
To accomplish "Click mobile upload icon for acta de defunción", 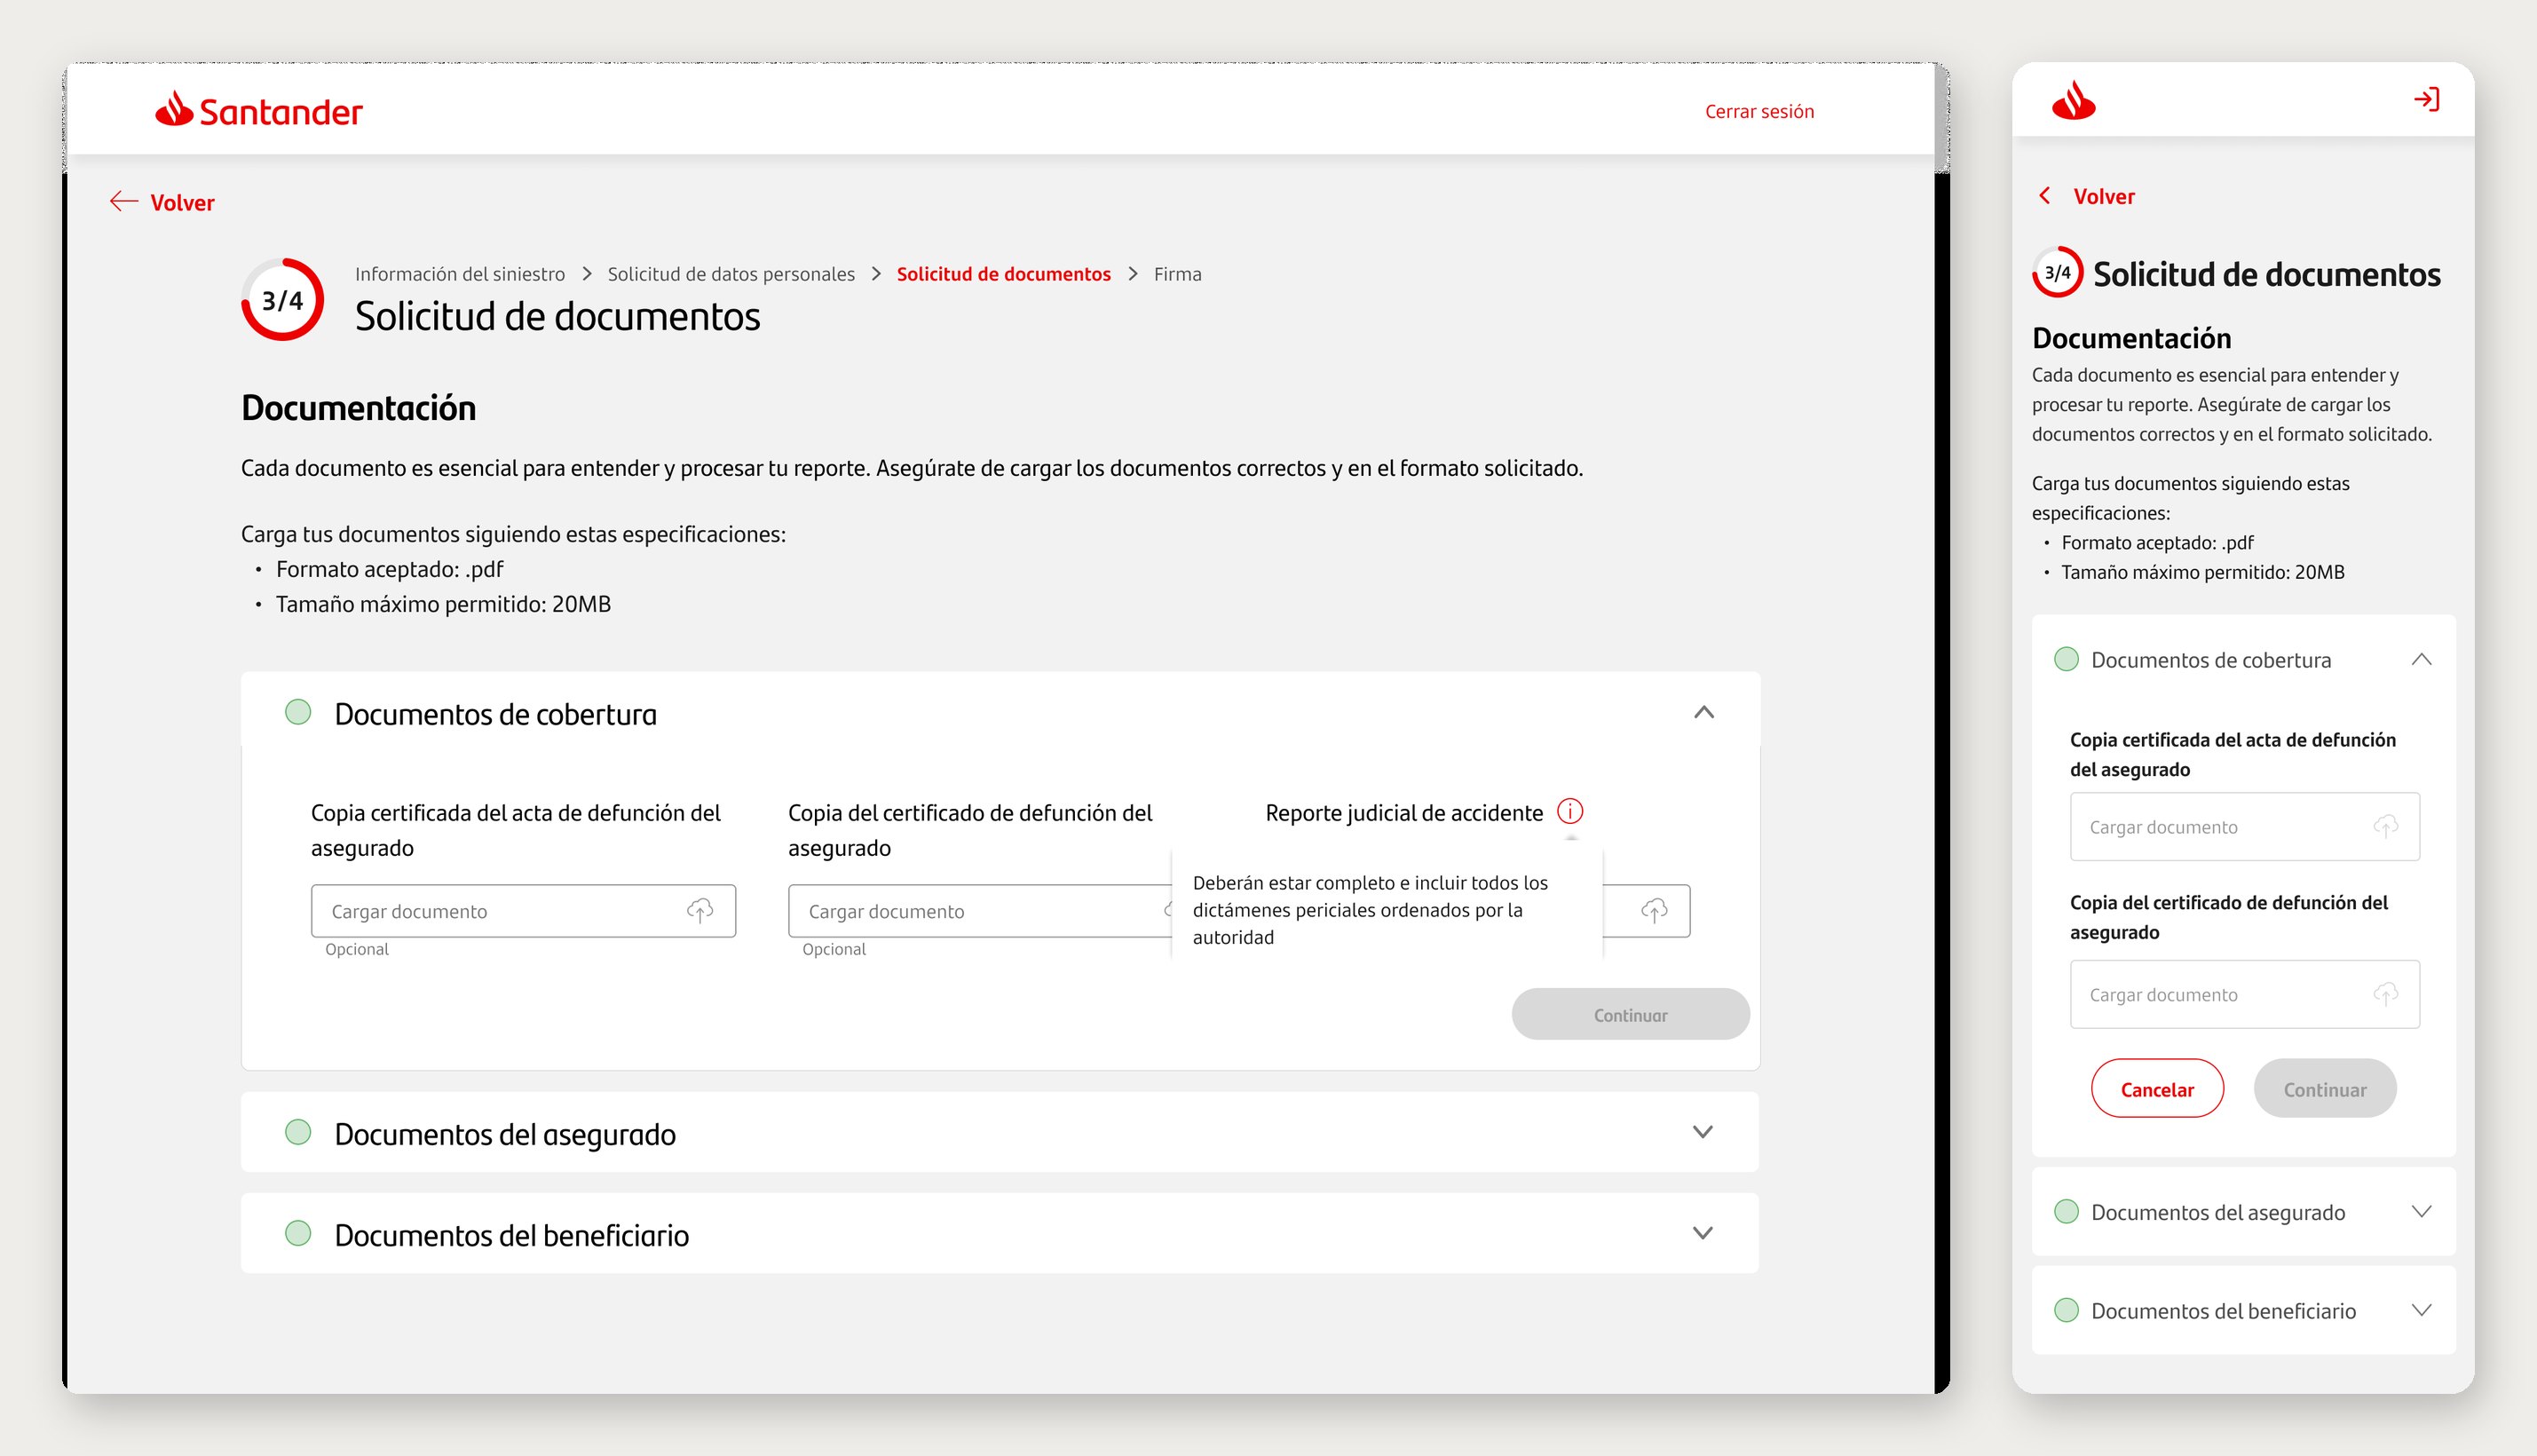I will (x=2386, y=826).
